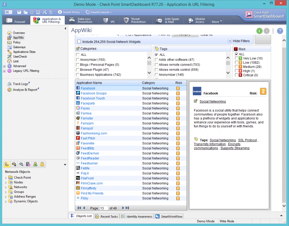
Task: Click the page number input field
Action: point(104,208)
